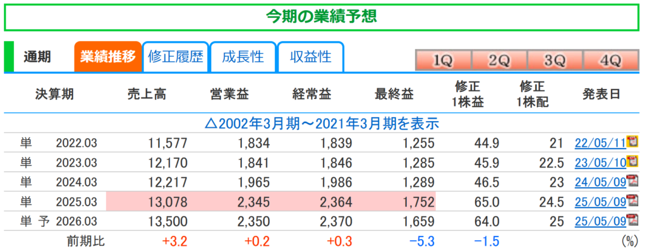Click the 通期 full-year label

click(x=37, y=57)
